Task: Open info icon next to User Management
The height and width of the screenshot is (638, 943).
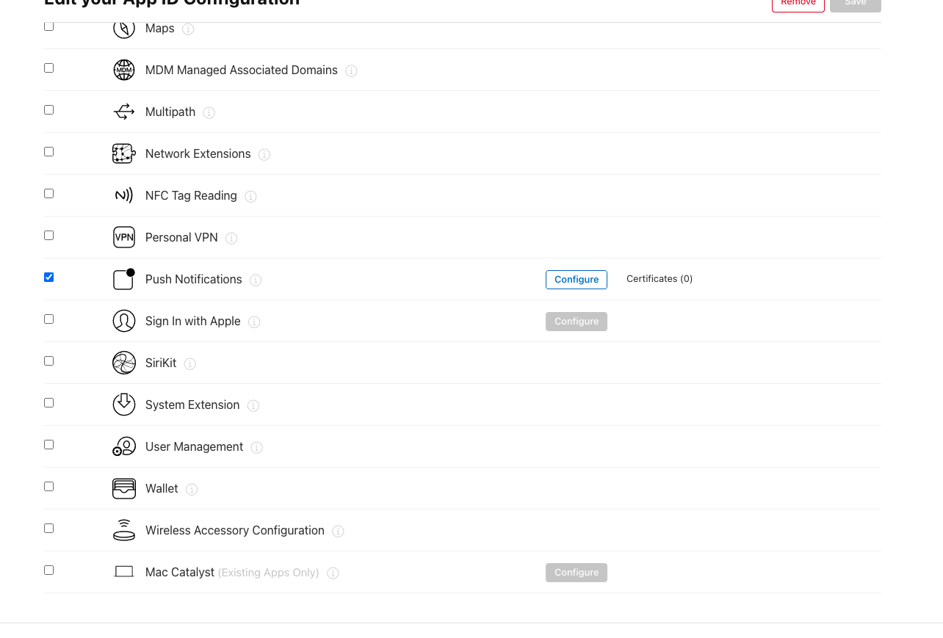Action: (256, 447)
